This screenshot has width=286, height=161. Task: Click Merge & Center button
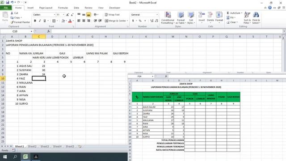tap(115, 21)
